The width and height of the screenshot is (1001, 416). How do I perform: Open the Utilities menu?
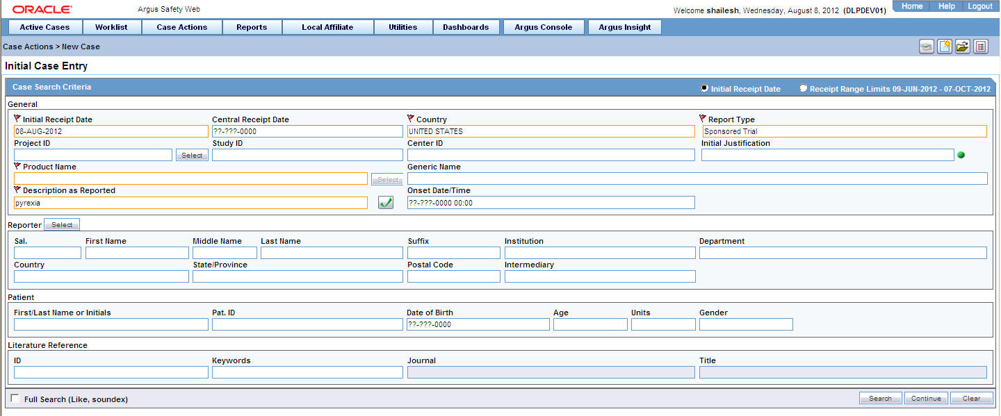tap(403, 27)
